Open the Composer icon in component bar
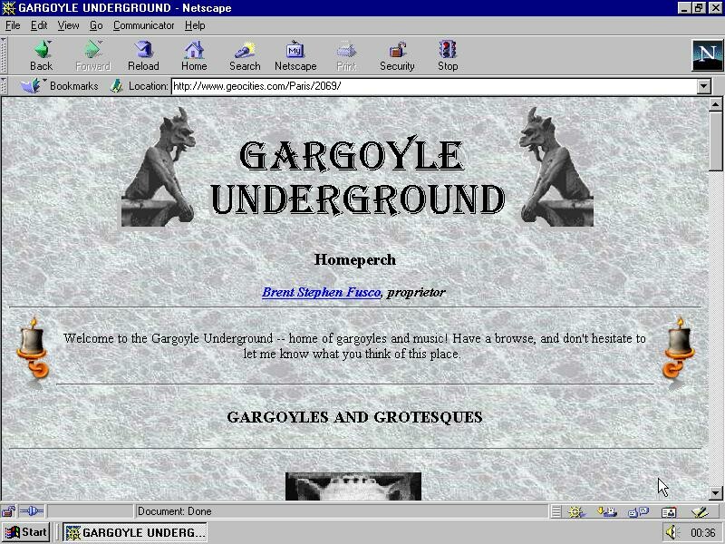725x544 pixels. coord(700,511)
